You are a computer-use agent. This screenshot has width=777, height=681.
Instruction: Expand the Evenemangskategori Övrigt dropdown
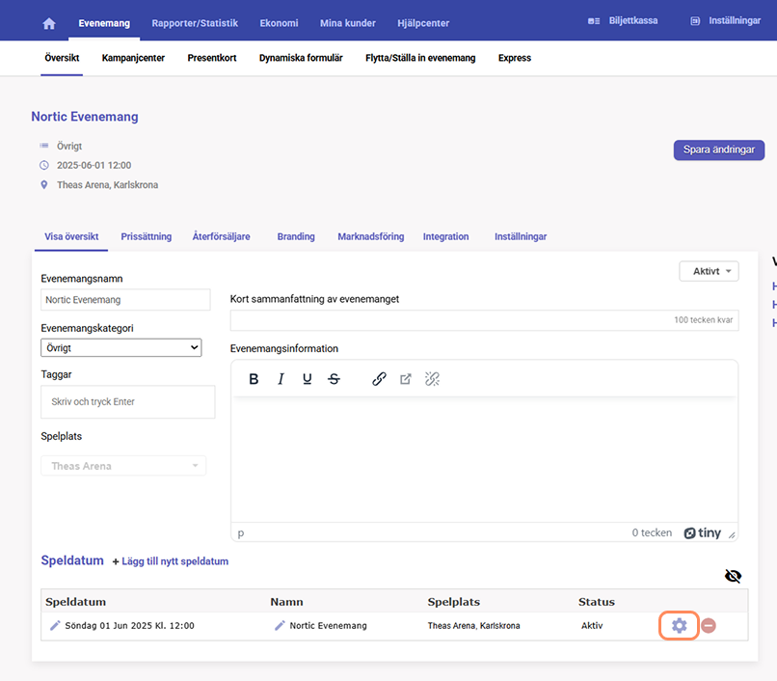pos(121,347)
